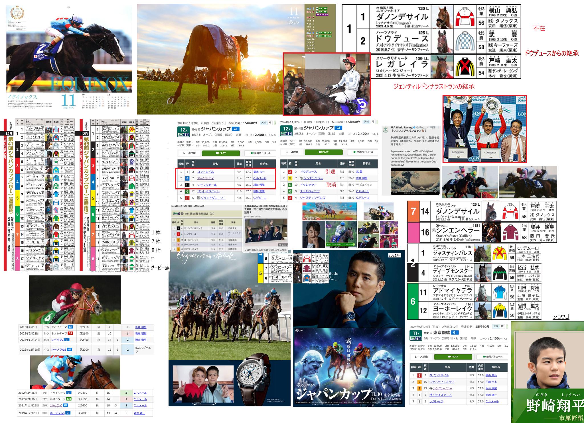The height and width of the screenshot is (423, 584).
Task: Play the wave video in the JRA tweet
Action: 415,181
